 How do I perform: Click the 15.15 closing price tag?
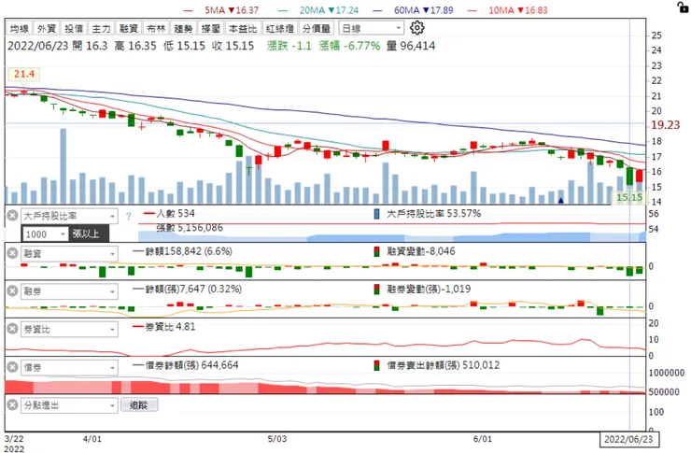pos(628,197)
